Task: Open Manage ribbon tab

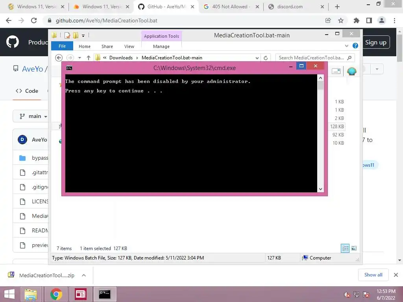Action: (161, 46)
